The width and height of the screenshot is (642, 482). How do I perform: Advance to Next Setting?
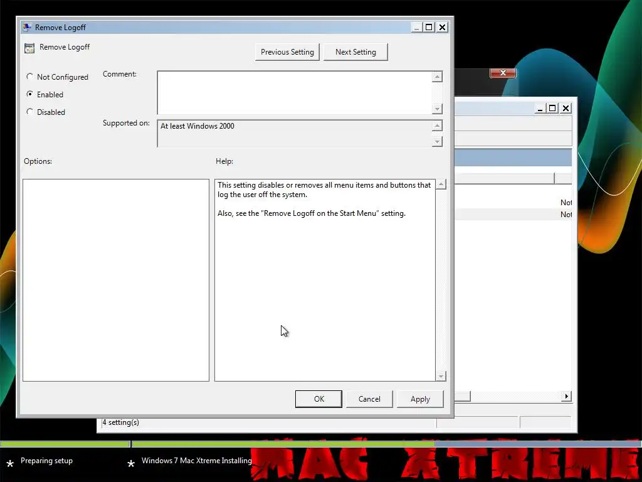tap(355, 52)
